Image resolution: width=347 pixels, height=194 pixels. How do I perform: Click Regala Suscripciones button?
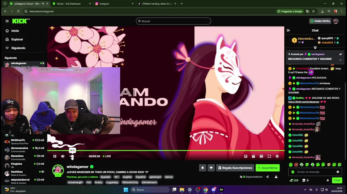tap(235, 168)
